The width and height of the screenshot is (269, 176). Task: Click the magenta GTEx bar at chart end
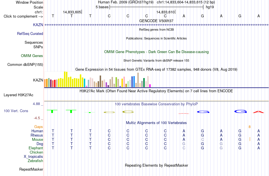(x=150, y=86)
